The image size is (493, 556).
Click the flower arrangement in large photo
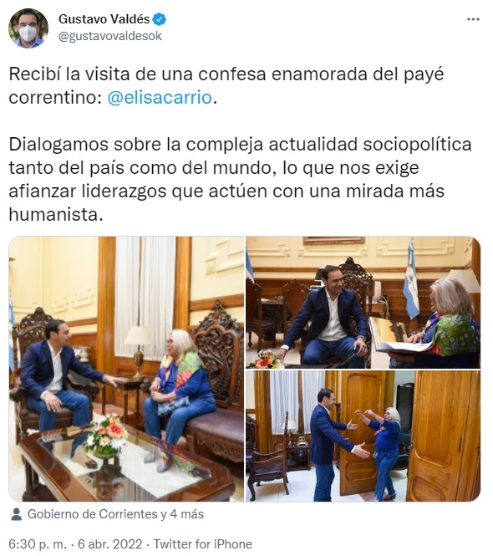(x=105, y=435)
